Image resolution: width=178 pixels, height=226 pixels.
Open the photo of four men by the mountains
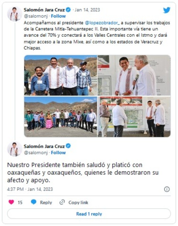[61, 75]
